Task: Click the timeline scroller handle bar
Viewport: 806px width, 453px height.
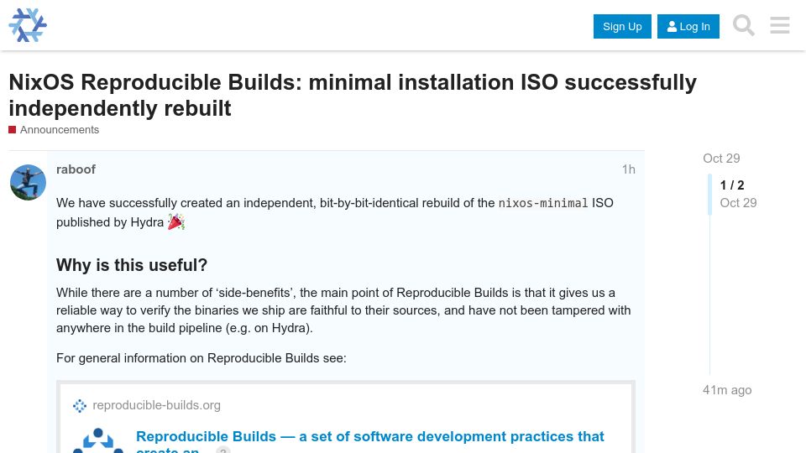Action: click(710, 194)
